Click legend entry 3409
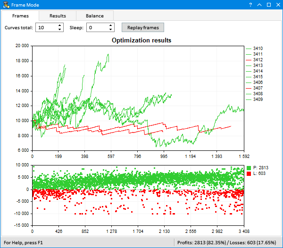This screenshot has width=283, height=248. pos(254,99)
